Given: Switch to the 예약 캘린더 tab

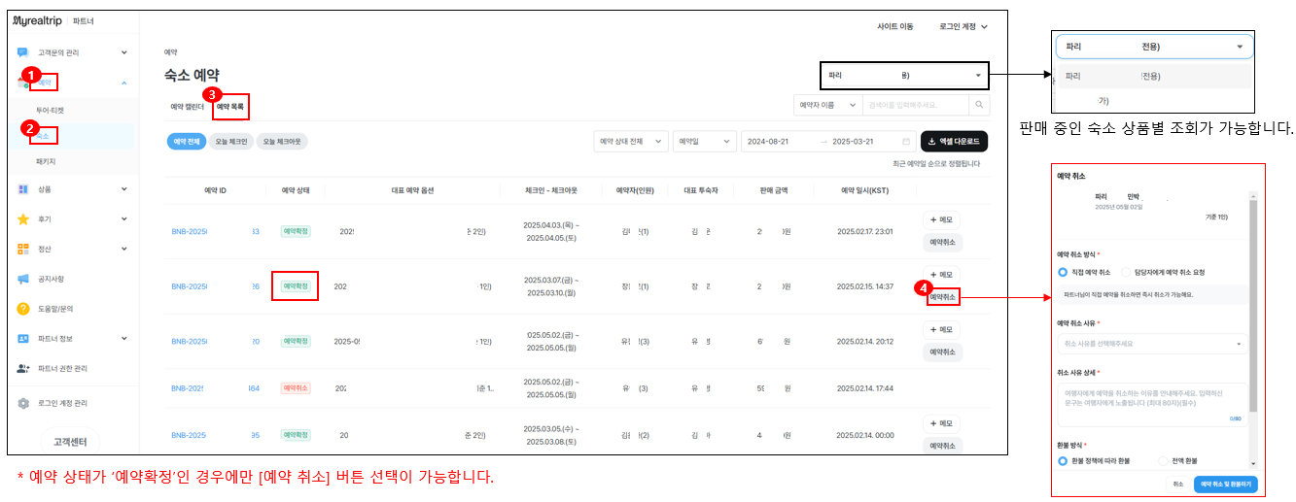Looking at the screenshot, I should [x=187, y=106].
